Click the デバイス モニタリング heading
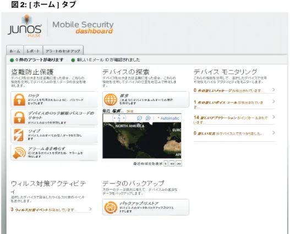Viewport: 290px width, 234px height. (x=226, y=72)
